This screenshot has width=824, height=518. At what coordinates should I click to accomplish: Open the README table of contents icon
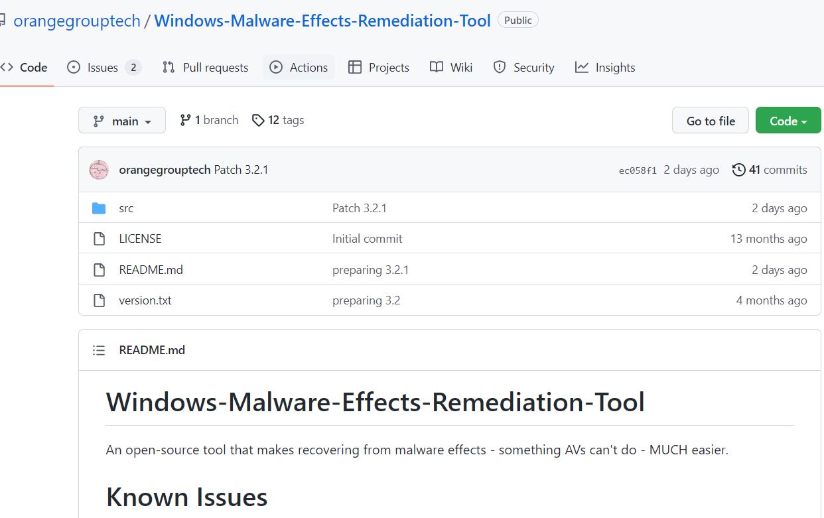coord(99,350)
